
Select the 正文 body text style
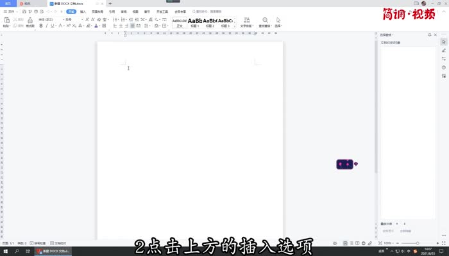click(x=180, y=22)
